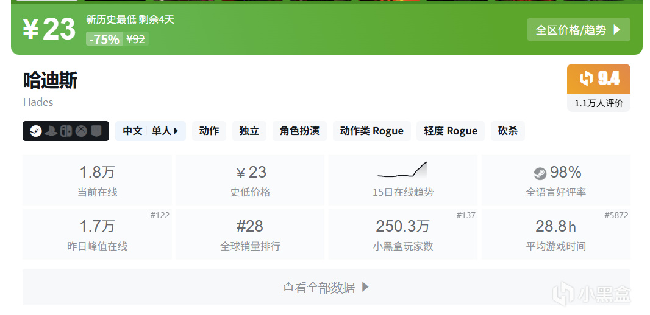Viewport: 650px width, 315px height.
Task: Expand 查看全部数据 section
Action: (326, 287)
